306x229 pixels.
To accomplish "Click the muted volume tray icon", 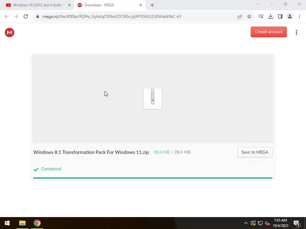I will coord(267,223).
